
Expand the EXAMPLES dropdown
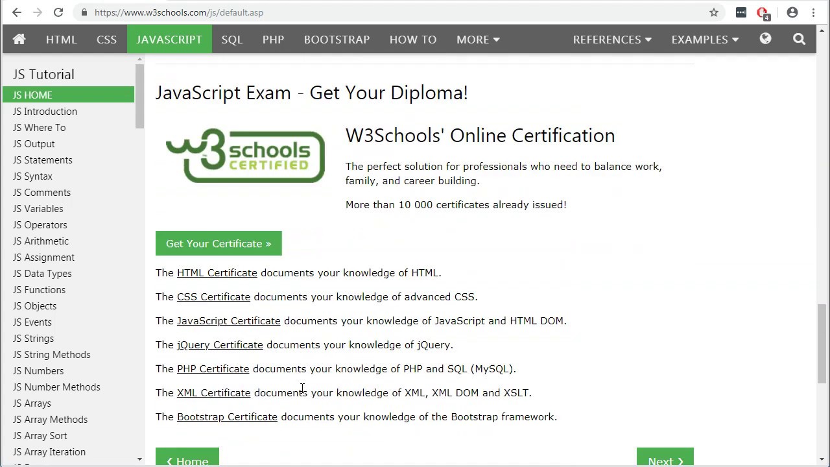[x=705, y=39]
